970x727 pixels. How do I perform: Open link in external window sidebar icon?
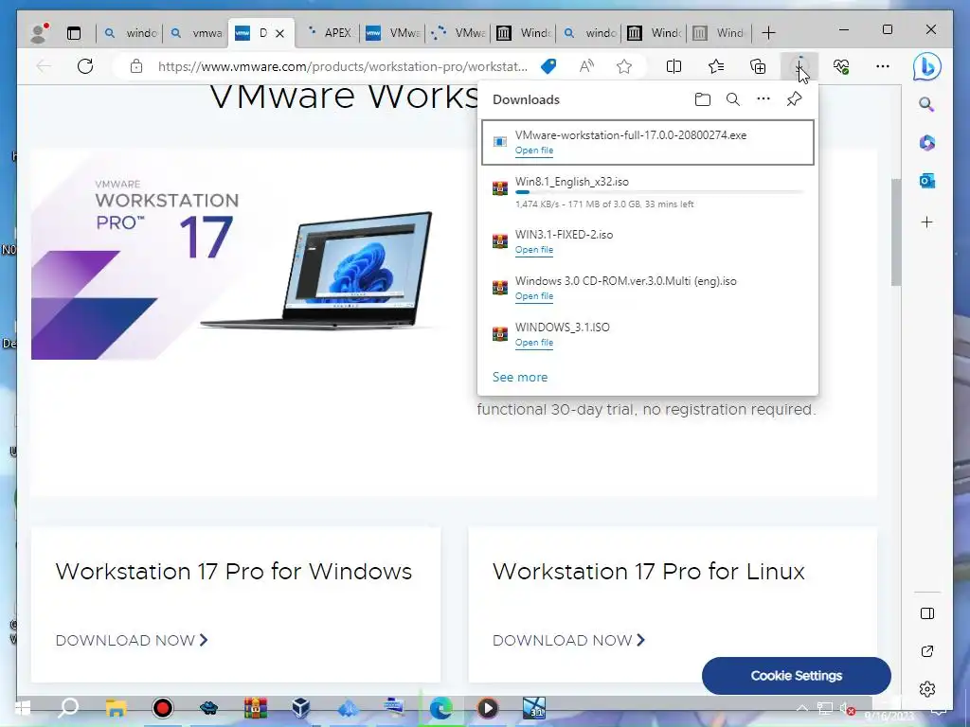point(926,651)
